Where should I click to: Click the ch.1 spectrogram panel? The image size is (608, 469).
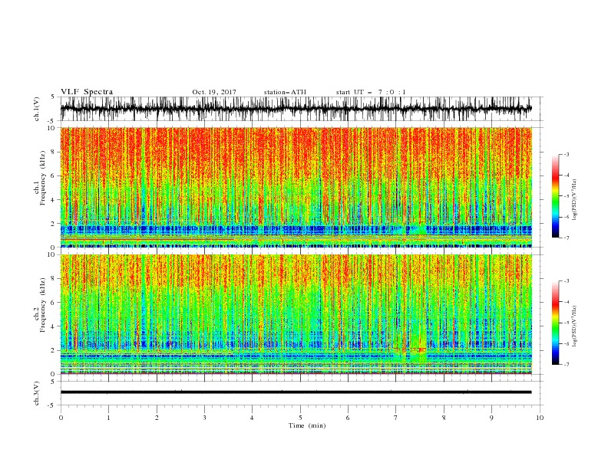(296, 187)
